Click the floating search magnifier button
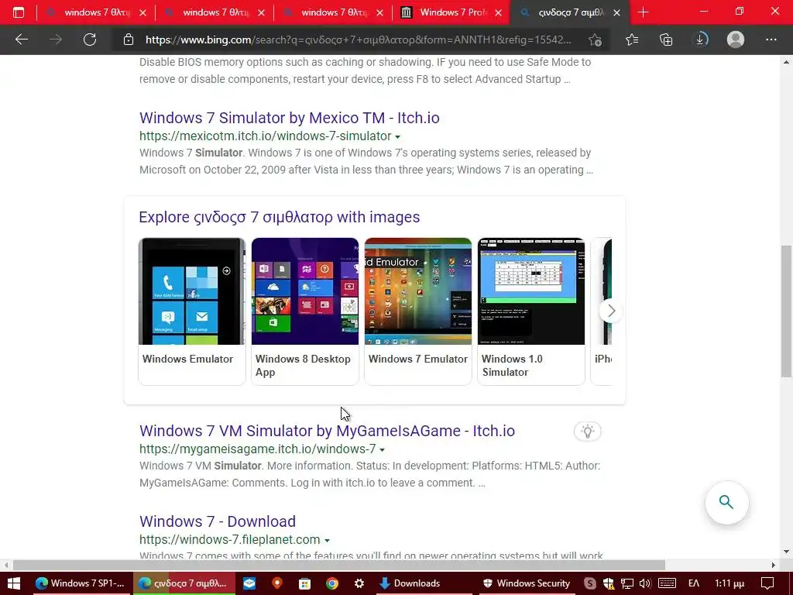The width and height of the screenshot is (793, 595). pyautogui.click(x=726, y=502)
